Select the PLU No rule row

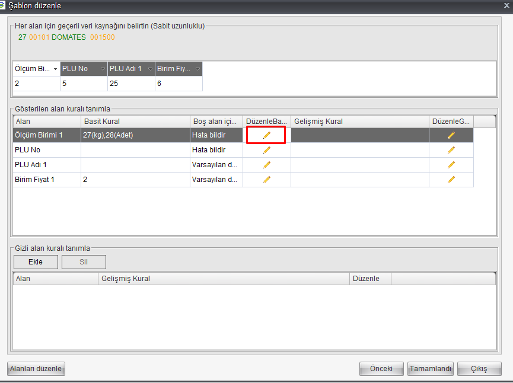(243, 150)
